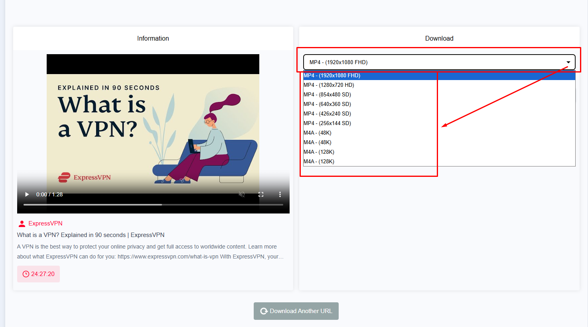Click the Download Another URL button
The image size is (588, 327).
coord(296,311)
